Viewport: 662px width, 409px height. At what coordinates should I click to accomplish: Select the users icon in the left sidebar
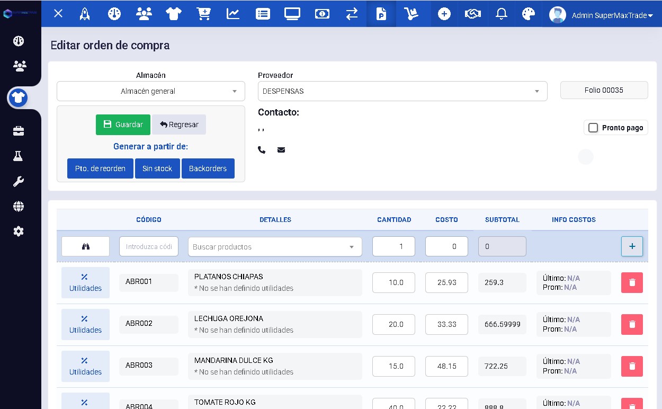pyautogui.click(x=19, y=66)
